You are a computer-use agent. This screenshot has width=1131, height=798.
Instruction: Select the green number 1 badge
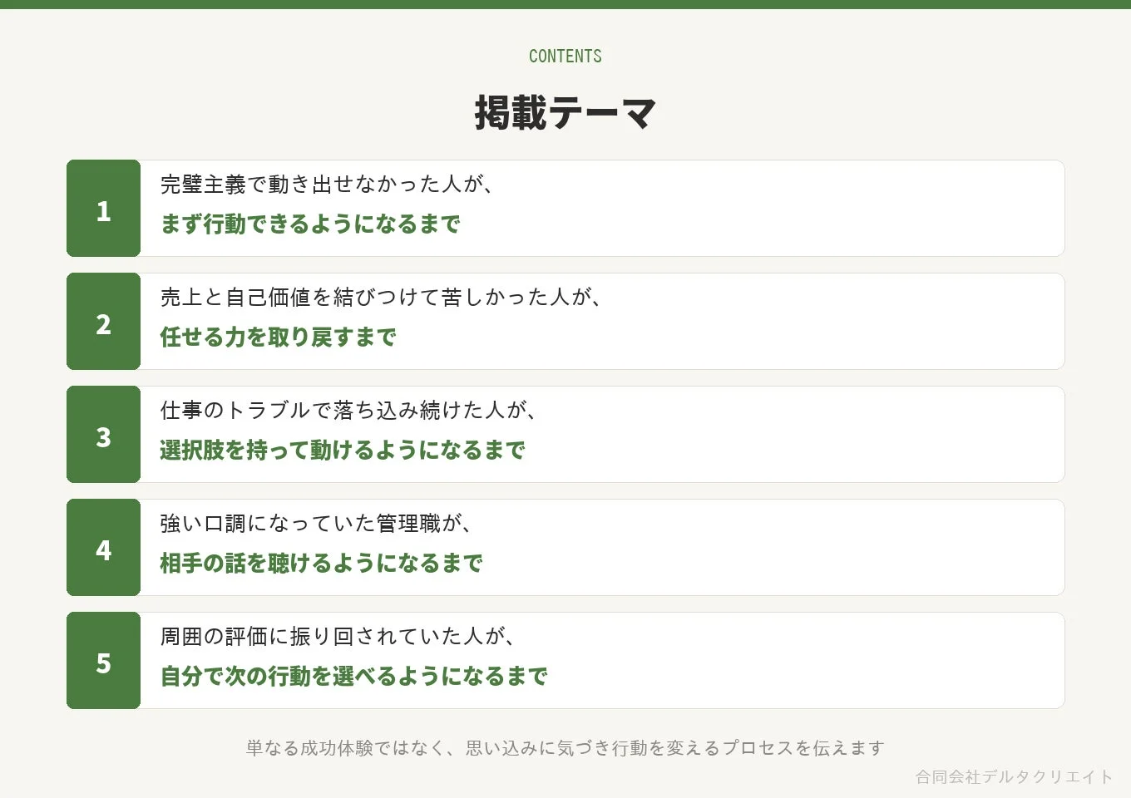pos(103,209)
